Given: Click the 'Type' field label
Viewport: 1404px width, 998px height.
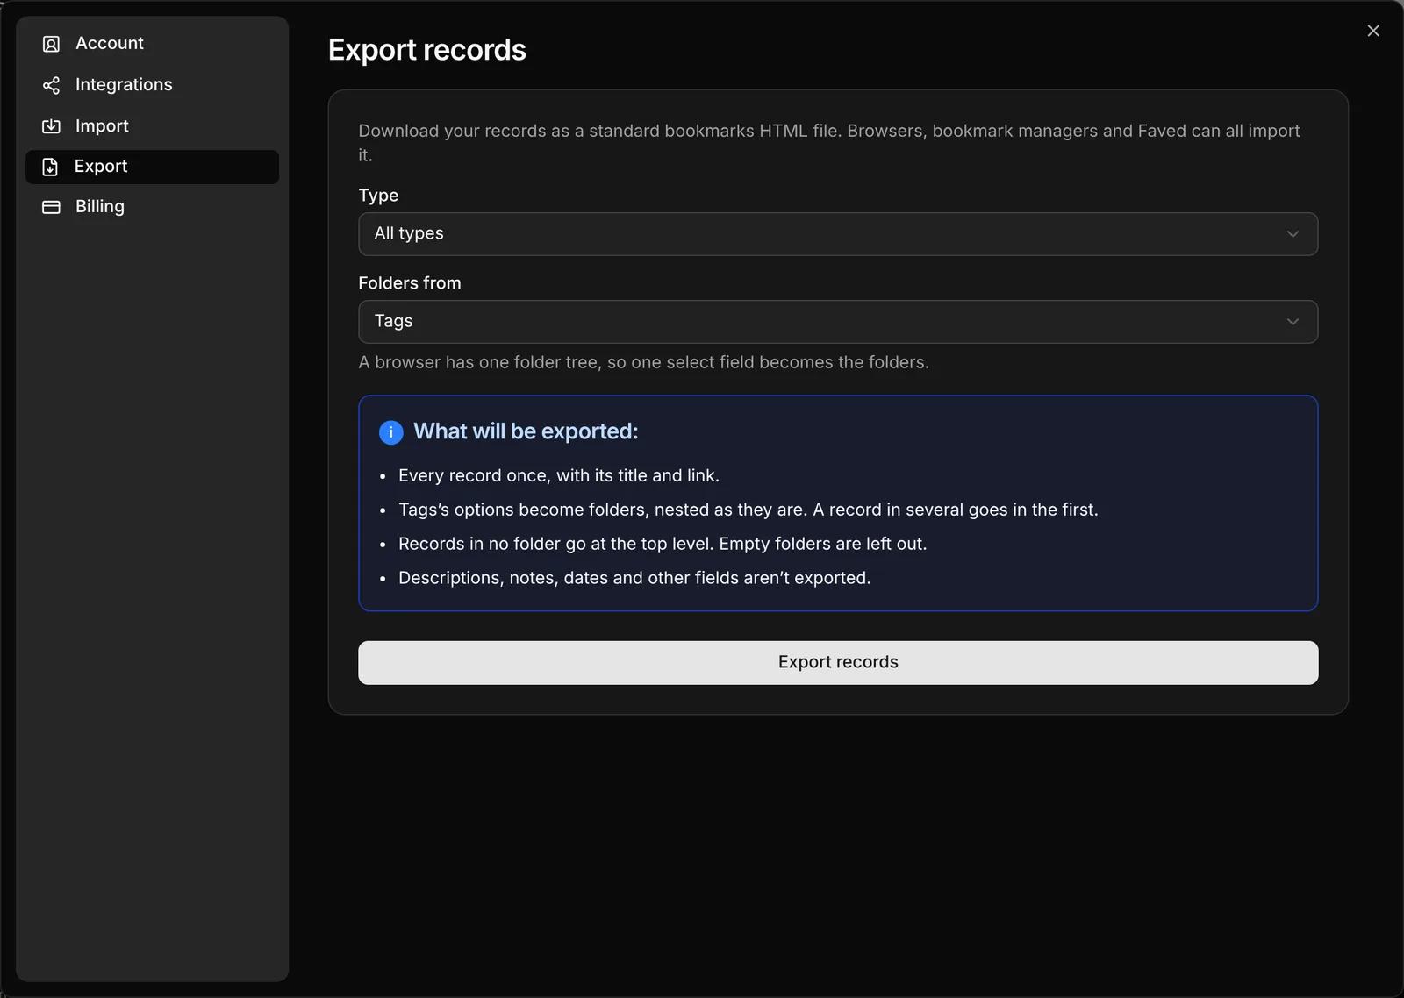Looking at the screenshot, I should click(378, 196).
